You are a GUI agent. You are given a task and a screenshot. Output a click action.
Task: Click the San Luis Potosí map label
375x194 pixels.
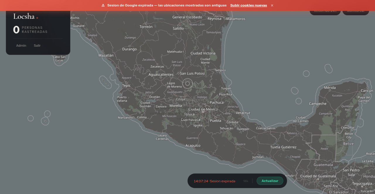(192, 73)
